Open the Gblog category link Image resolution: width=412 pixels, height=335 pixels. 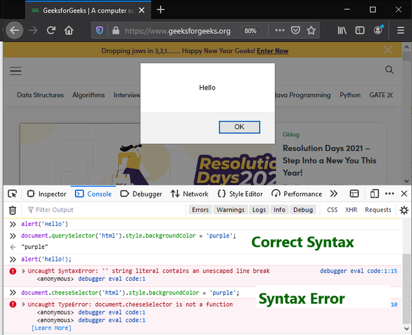coord(291,134)
